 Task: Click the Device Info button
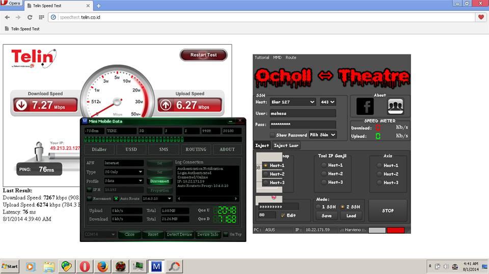coord(208,234)
